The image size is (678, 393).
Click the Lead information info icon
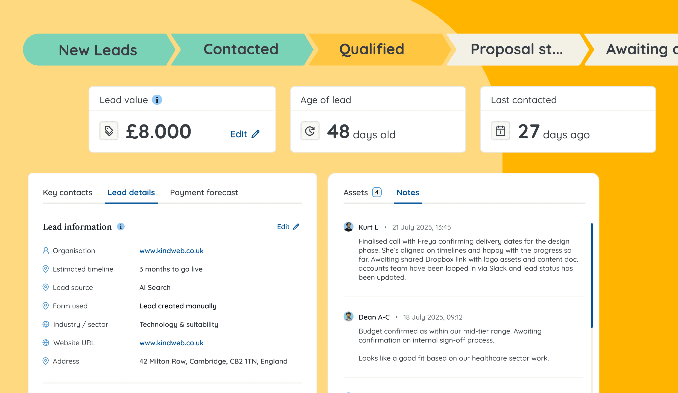click(x=121, y=227)
